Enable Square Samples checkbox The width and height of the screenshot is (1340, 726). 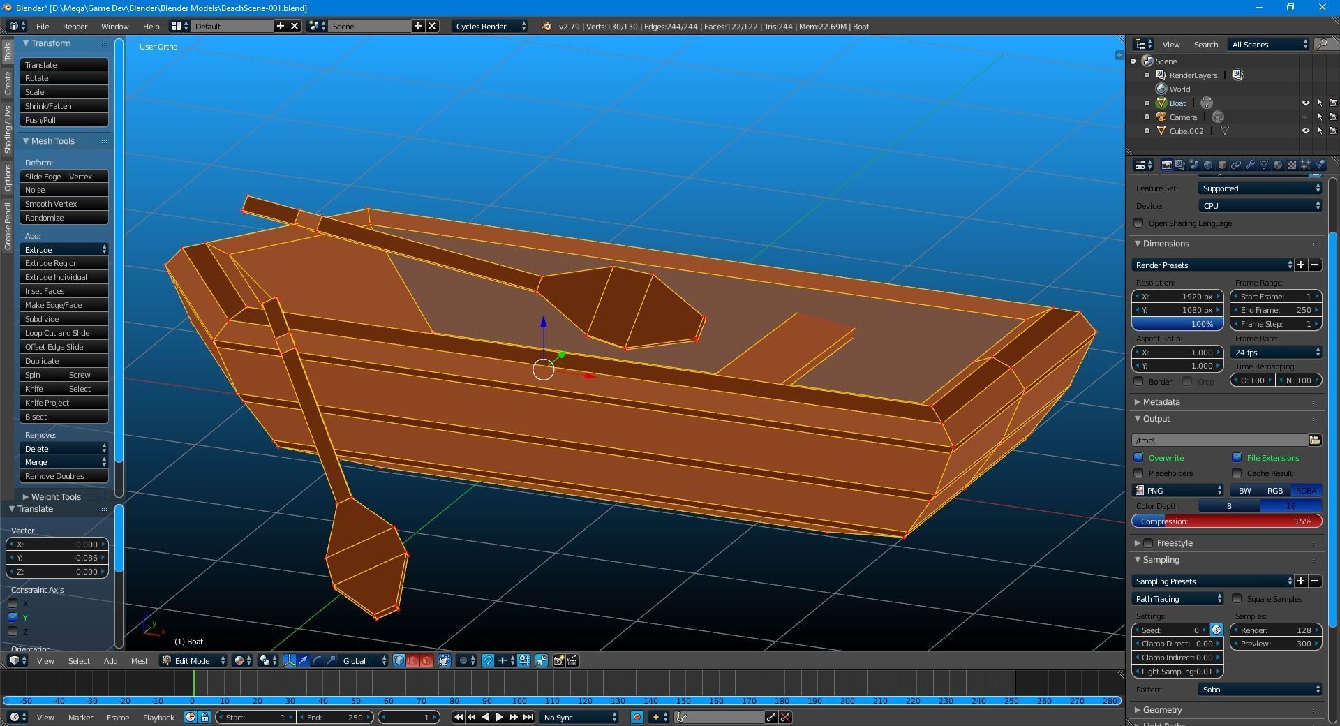[x=1237, y=599]
